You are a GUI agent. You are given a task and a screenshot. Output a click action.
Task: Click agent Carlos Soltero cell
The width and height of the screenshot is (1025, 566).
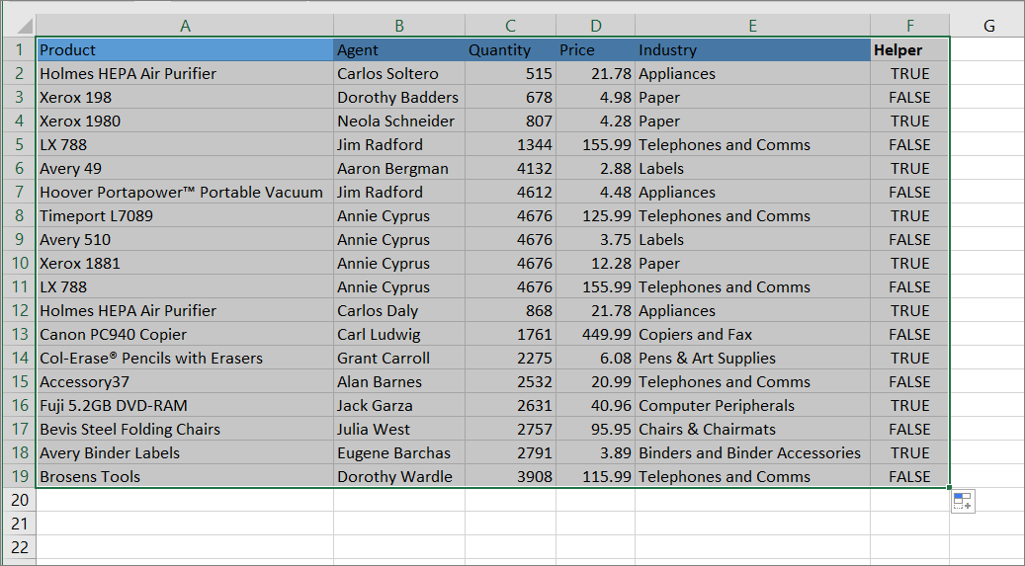[x=399, y=74]
